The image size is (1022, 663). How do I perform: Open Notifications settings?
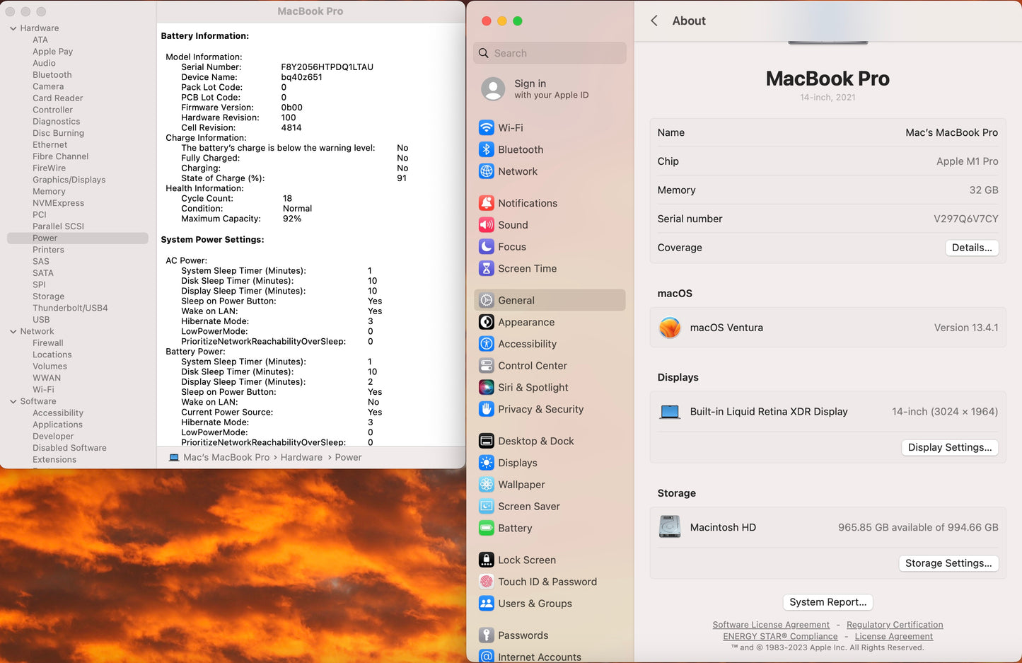528,203
